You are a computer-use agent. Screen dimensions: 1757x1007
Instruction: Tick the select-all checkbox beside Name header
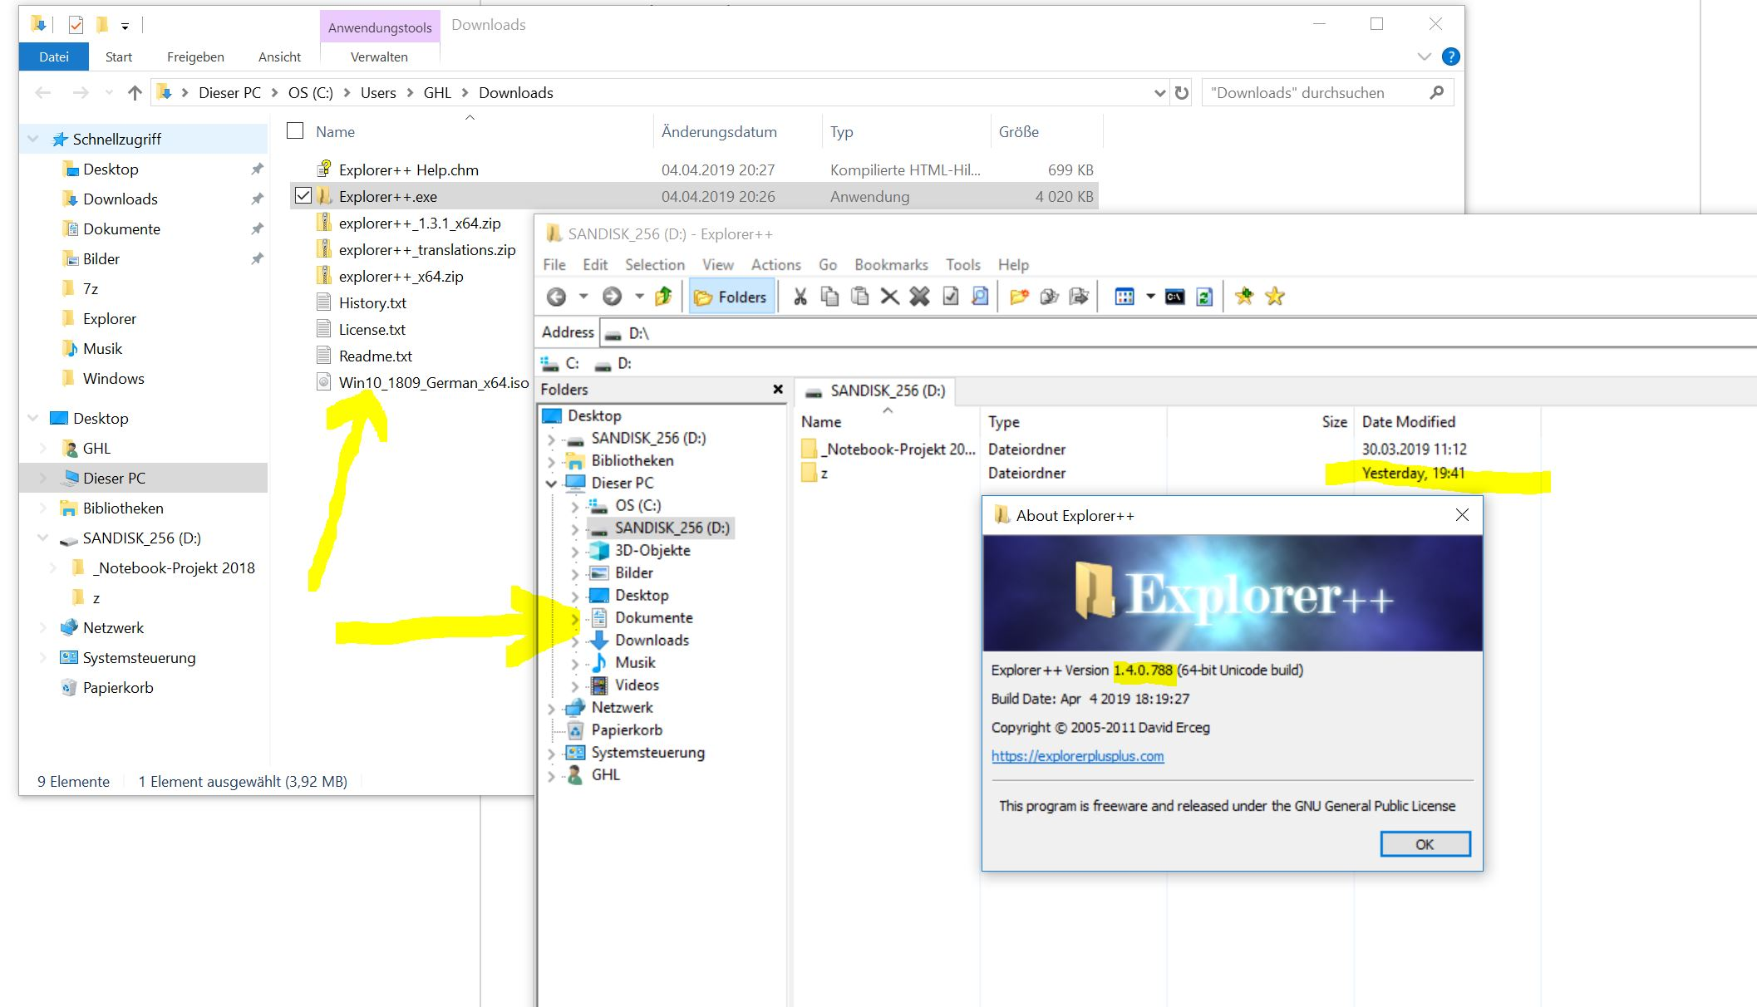(295, 130)
